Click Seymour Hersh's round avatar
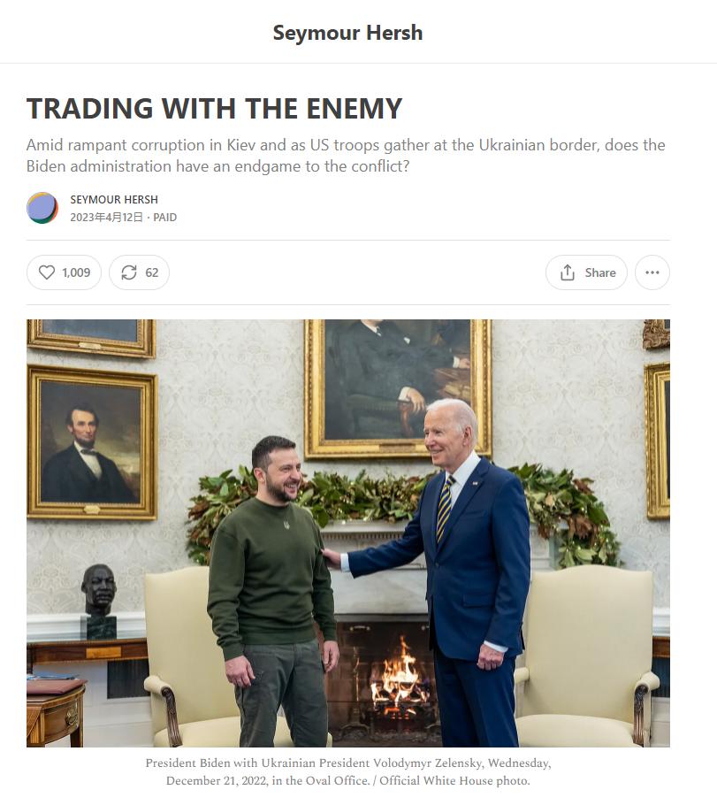 click(x=42, y=208)
